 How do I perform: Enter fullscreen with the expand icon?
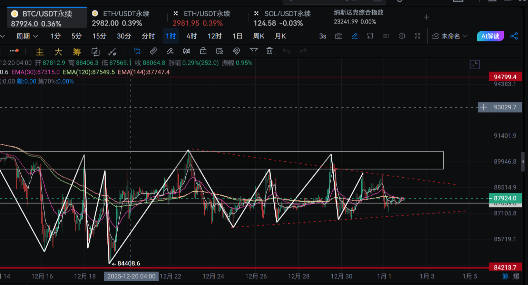click(417, 36)
